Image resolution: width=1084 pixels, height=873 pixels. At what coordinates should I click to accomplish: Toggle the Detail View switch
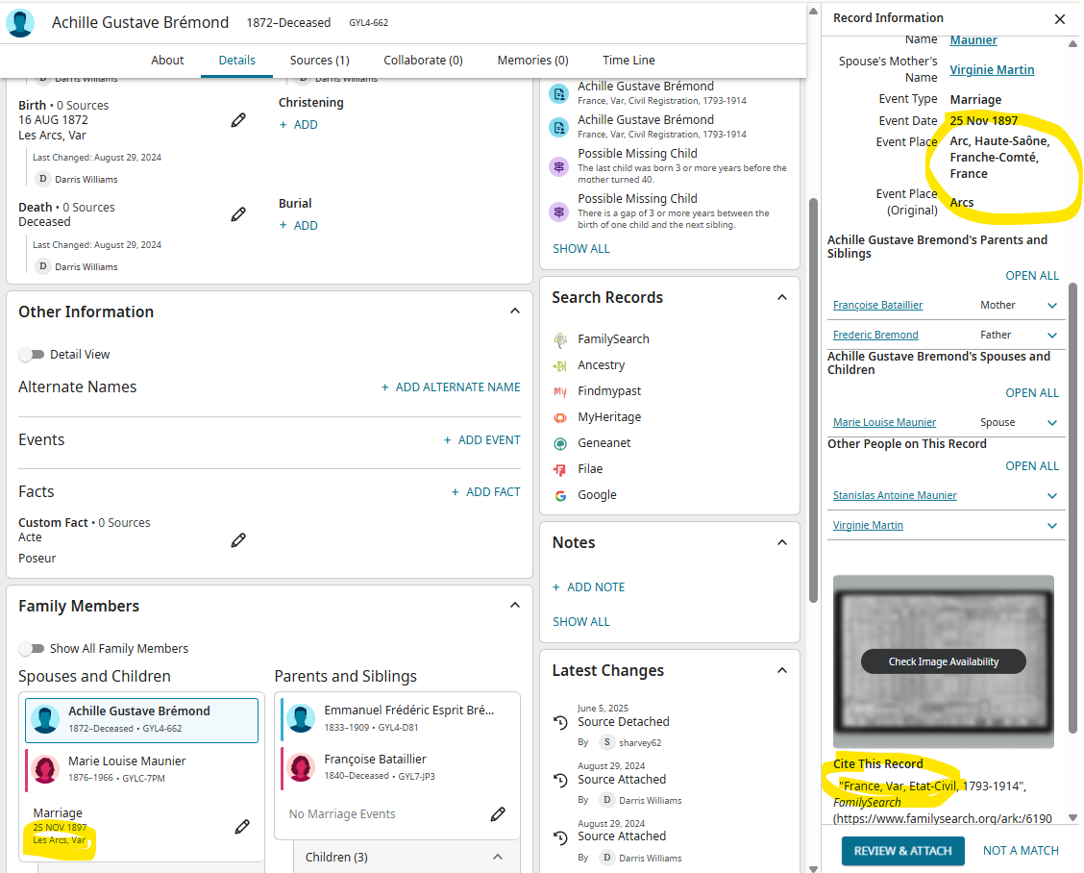click(x=31, y=355)
